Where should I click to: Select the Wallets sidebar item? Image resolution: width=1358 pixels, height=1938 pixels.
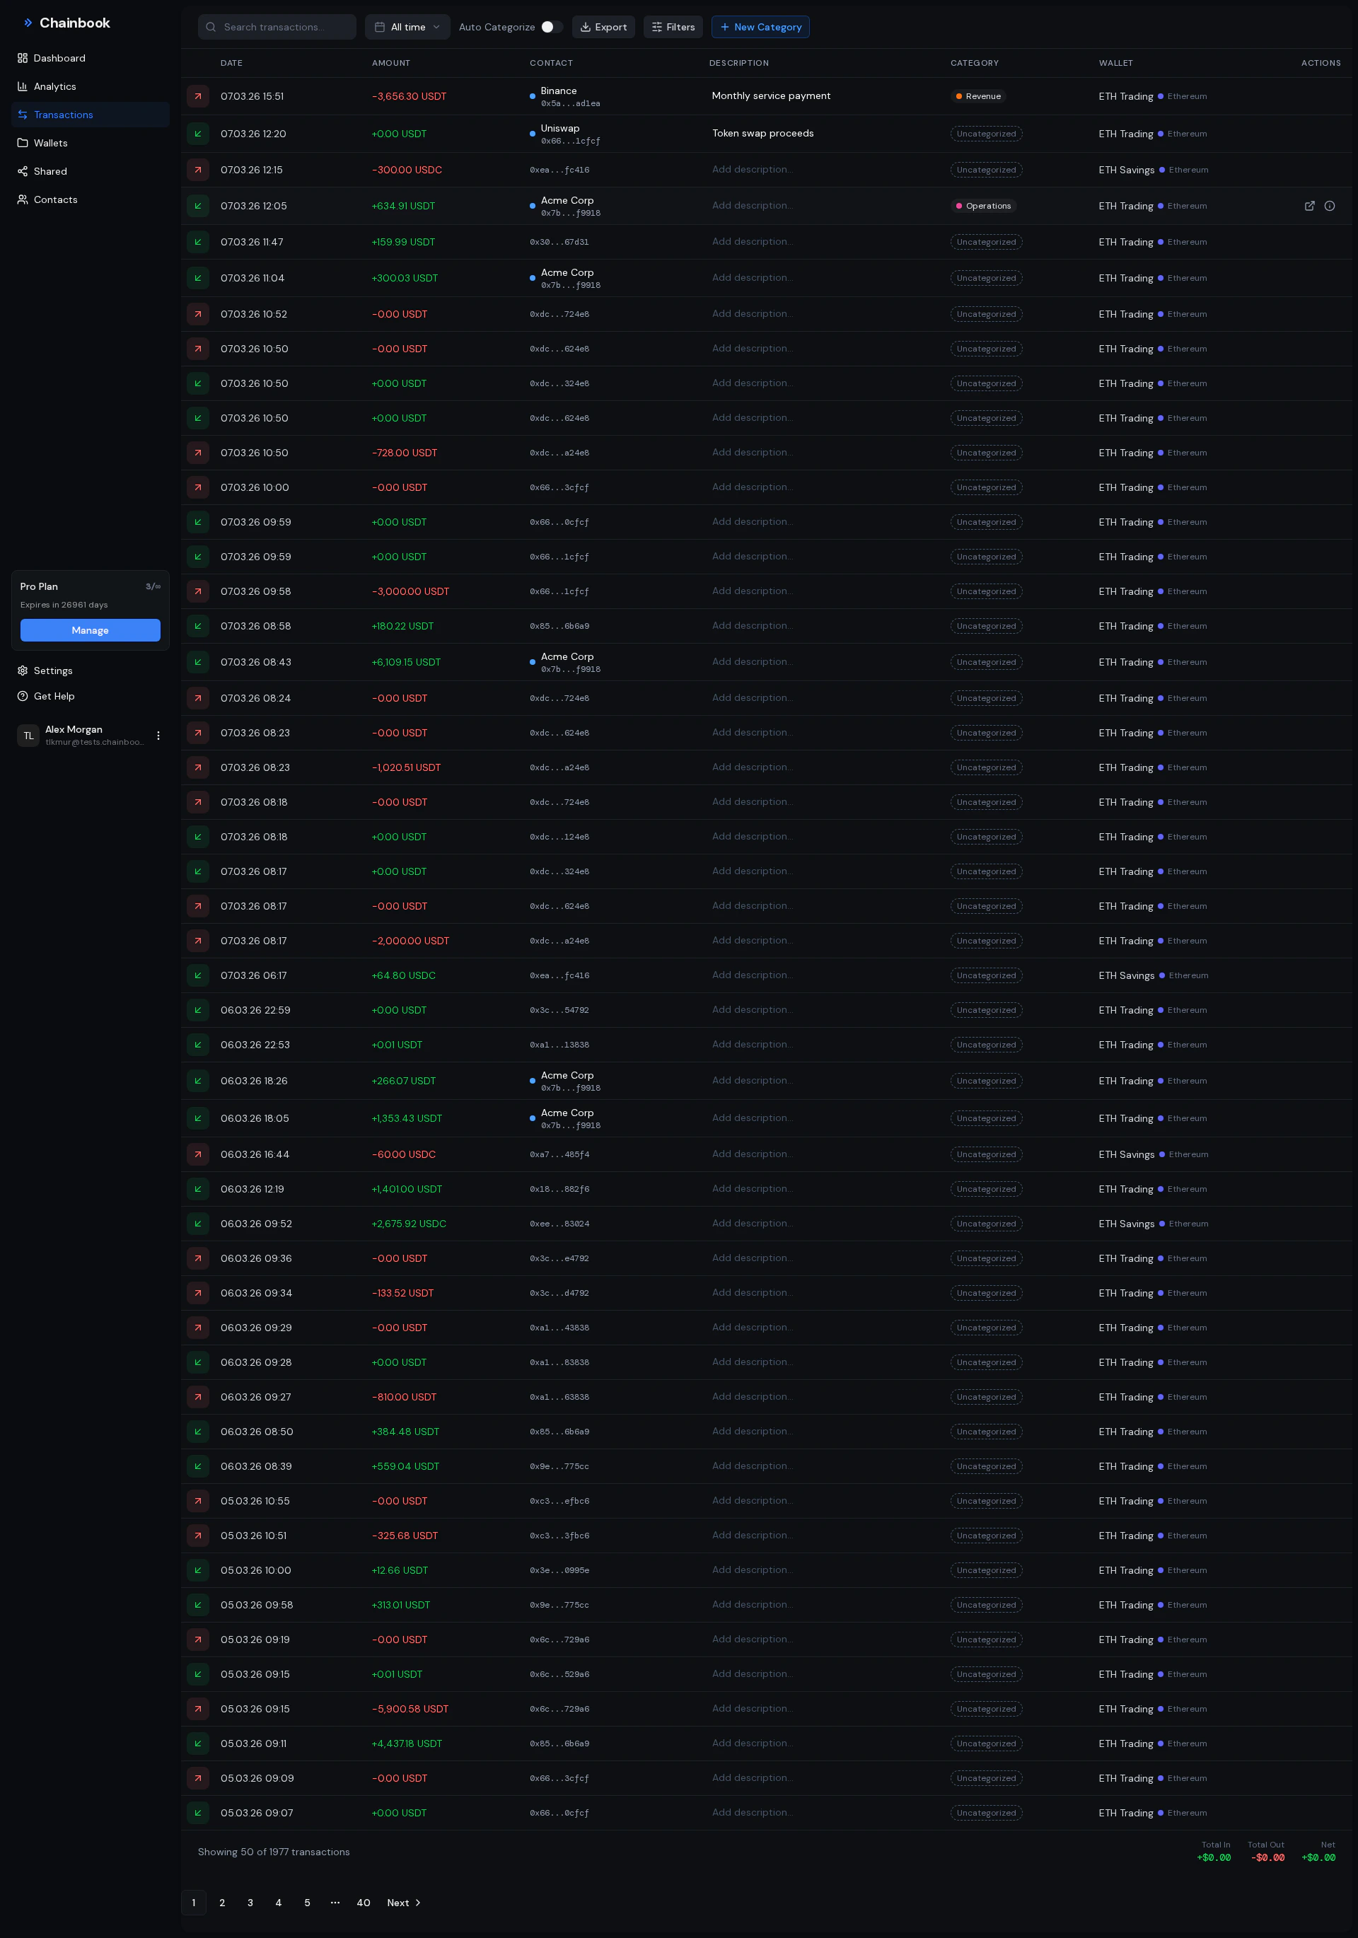pyautogui.click(x=51, y=143)
